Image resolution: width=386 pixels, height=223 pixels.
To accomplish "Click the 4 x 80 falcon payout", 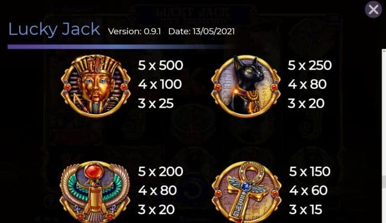I will click(x=158, y=190).
